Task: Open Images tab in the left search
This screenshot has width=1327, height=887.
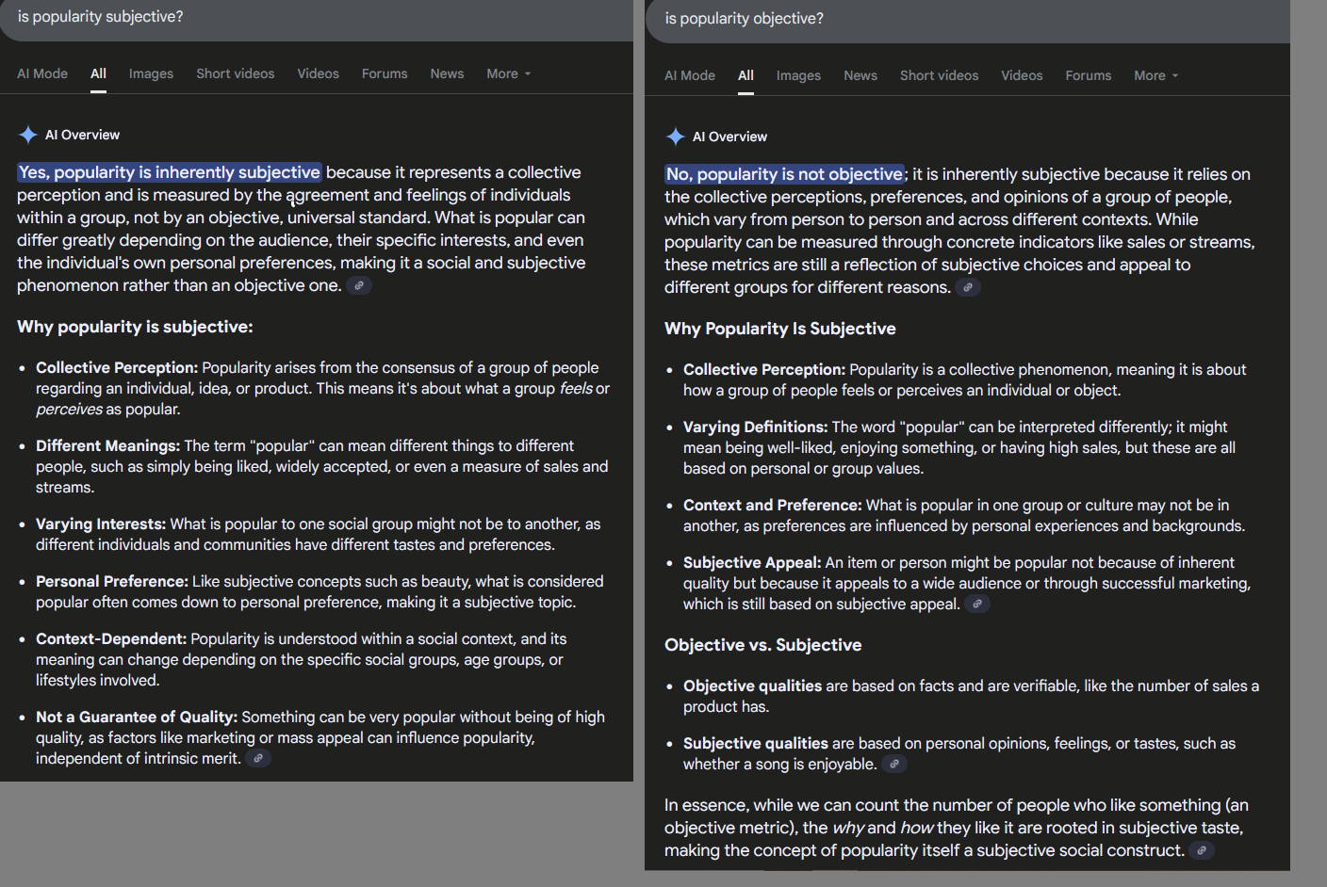Action: pos(151,73)
